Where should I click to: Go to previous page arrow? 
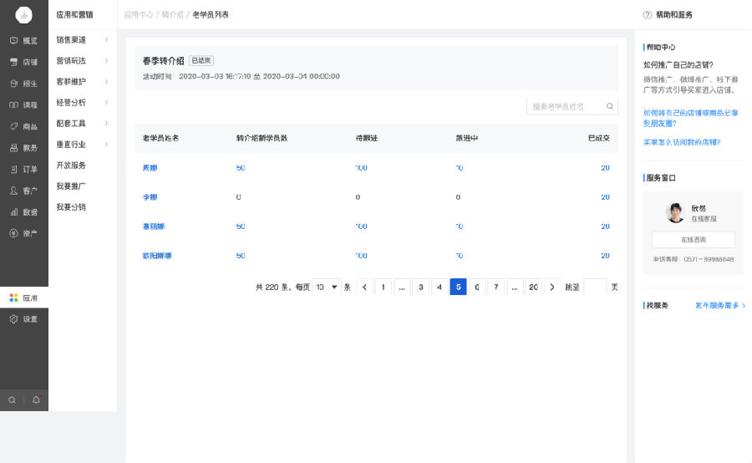click(364, 287)
